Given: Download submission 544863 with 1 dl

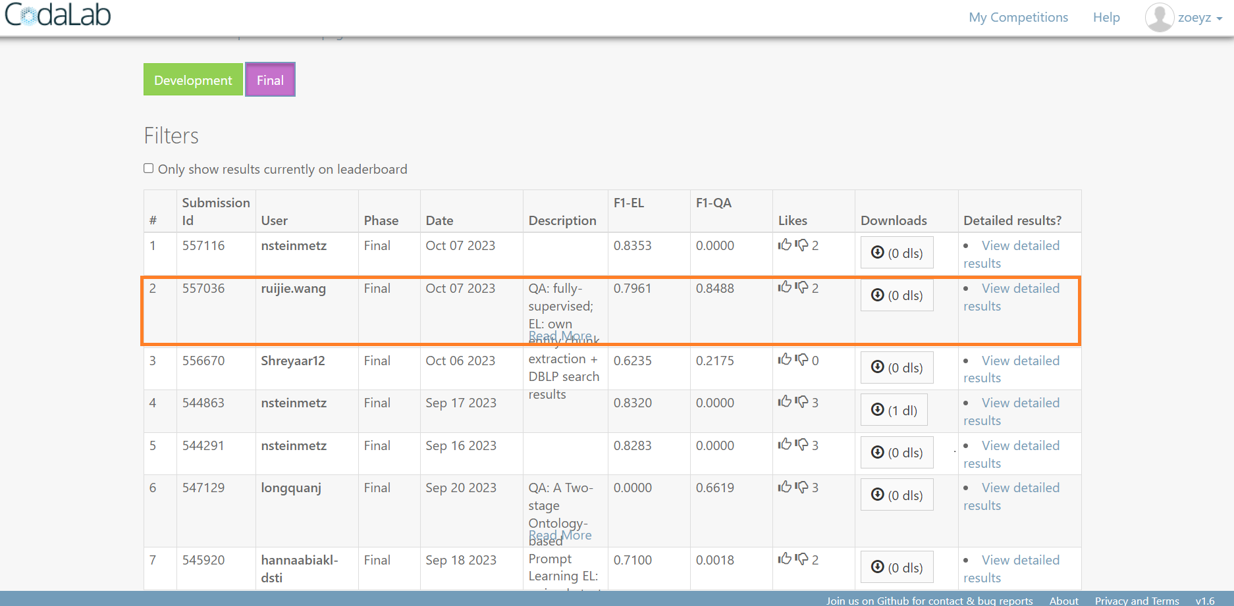Looking at the screenshot, I should coord(895,410).
